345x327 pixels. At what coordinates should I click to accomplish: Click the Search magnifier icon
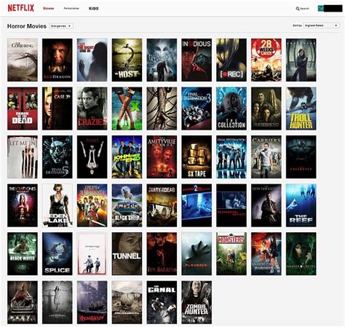coord(298,9)
